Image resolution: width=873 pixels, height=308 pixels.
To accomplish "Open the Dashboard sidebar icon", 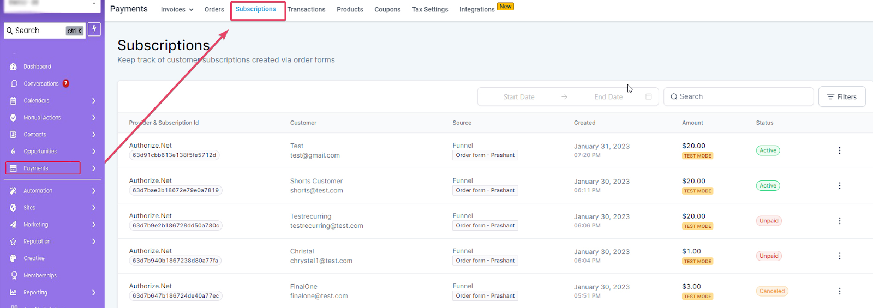I will click(x=13, y=67).
